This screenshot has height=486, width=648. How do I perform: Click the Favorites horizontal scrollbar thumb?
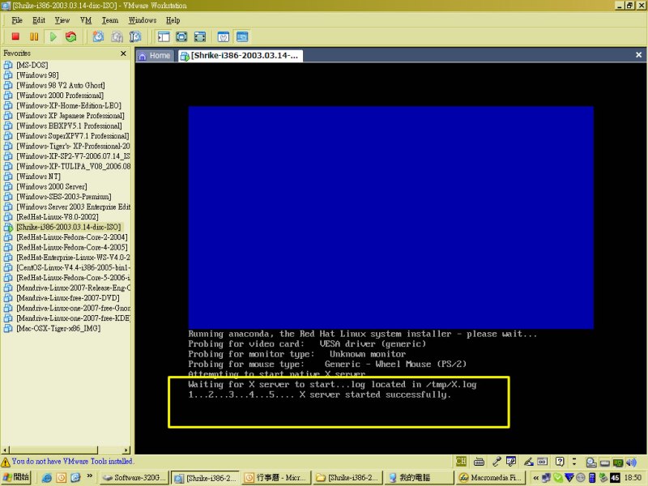(x=53, y=450)
